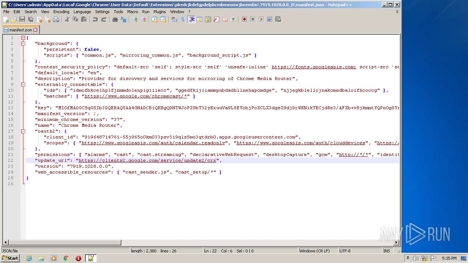
Task: Click the macro Playback button
Action: [x=261, y=19]
